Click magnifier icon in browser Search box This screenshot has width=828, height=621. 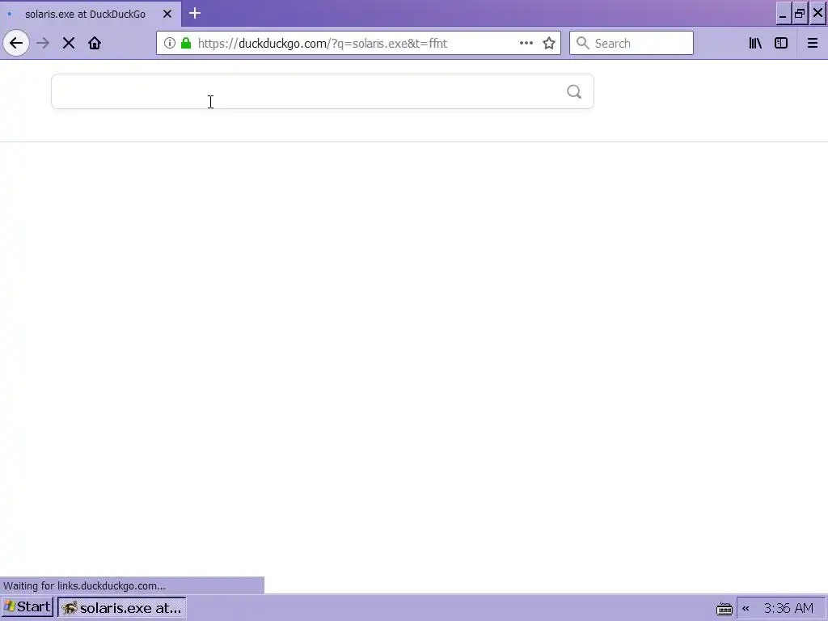pos(582,43)
